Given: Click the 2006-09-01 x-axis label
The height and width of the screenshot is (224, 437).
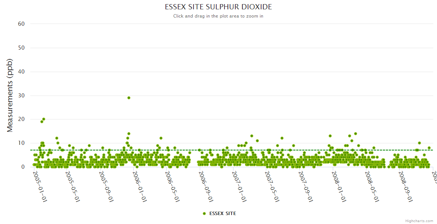Looking at the screenshot, I should pos(206,186).
